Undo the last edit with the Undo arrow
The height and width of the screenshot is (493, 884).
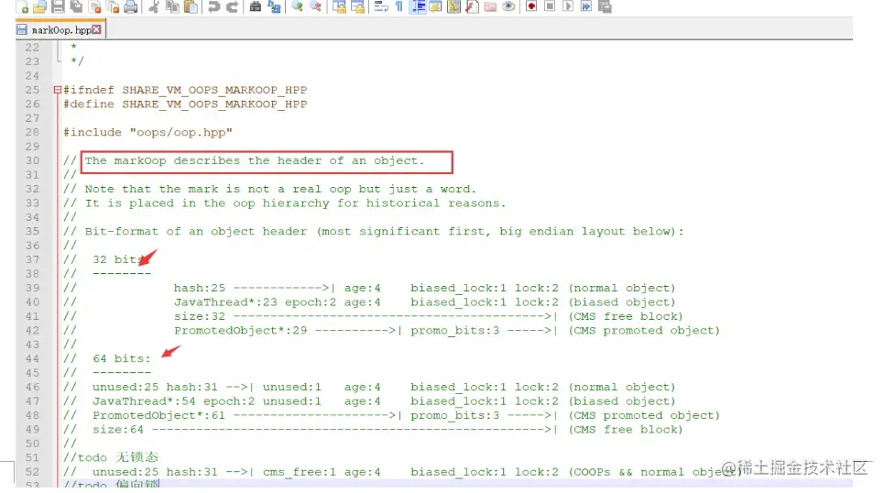(213, 6)
